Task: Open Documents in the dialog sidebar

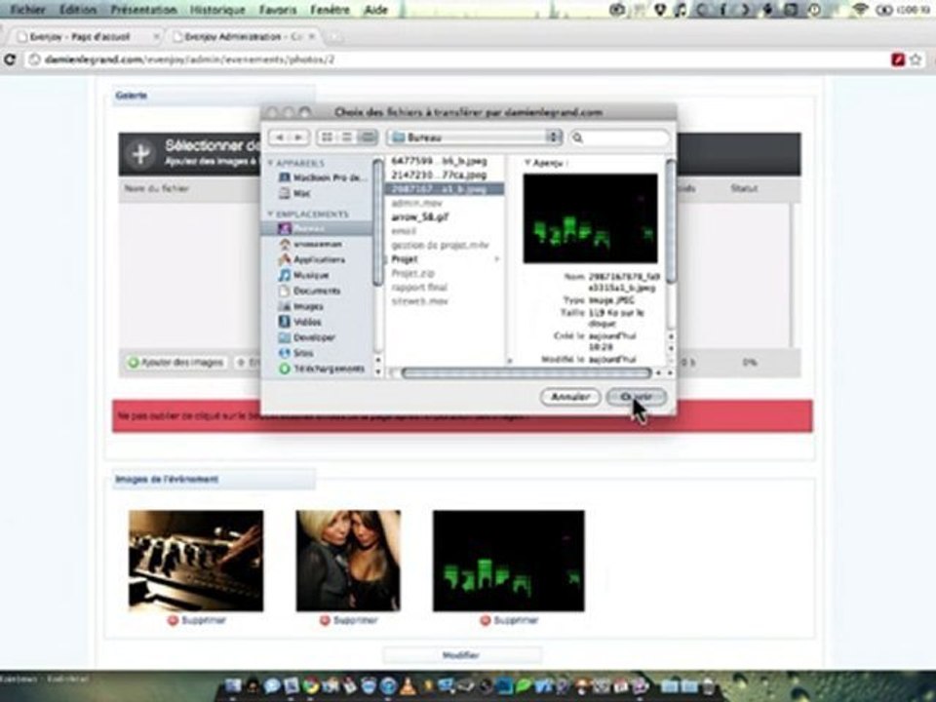Action: pos(309,291)
